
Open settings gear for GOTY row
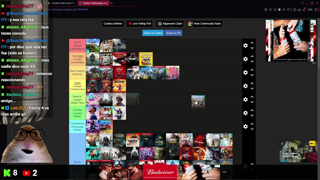[x=245, y=45]
